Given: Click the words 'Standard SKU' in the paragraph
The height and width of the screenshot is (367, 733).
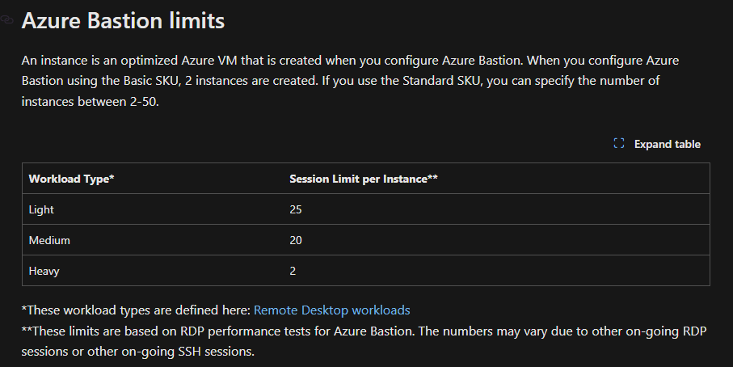Looking at the screenshot, I should pos(440,80).
